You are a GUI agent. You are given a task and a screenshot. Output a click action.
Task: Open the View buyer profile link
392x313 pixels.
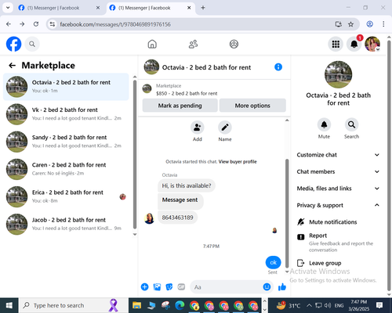238,162
